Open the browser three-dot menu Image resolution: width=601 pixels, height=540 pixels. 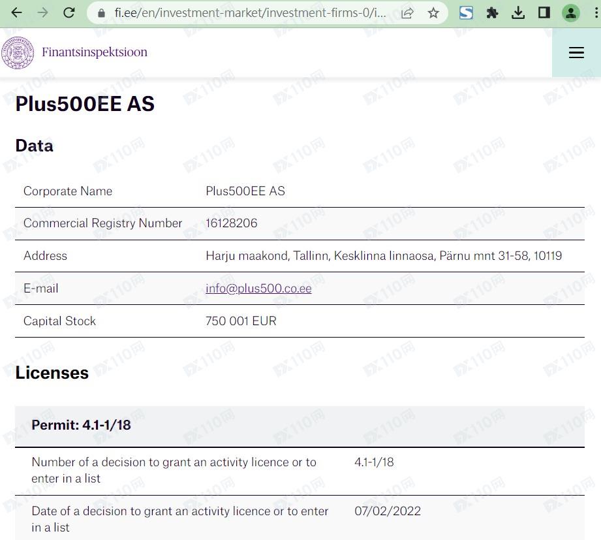click(596, 13)
